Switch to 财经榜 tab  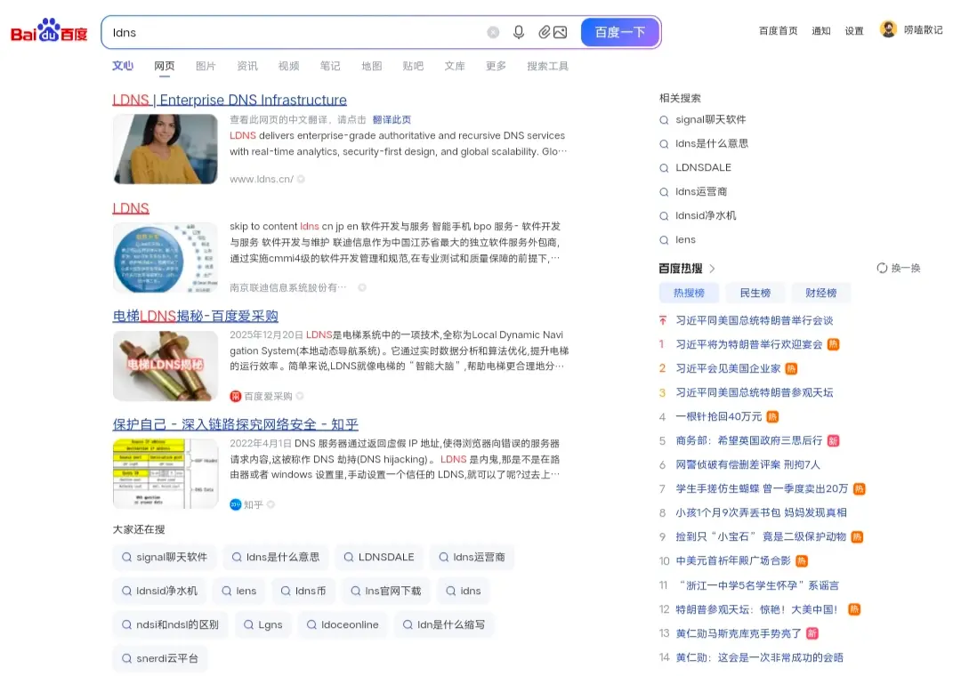point(821,293)
